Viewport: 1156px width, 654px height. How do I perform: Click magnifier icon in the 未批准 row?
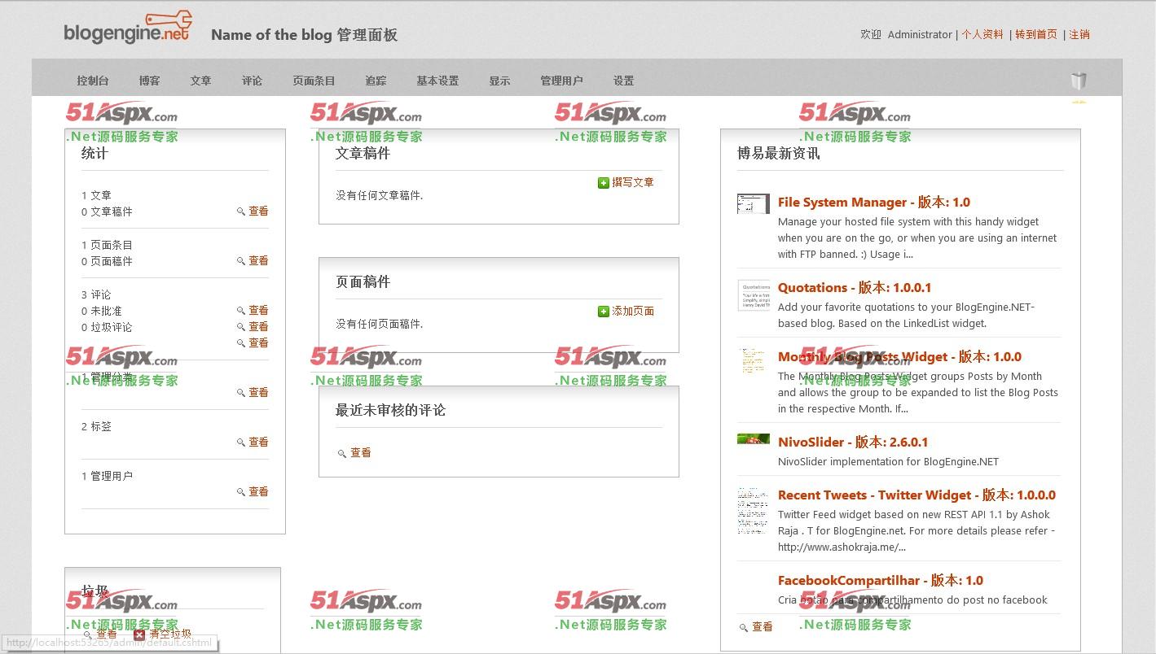tap(241, 311)
